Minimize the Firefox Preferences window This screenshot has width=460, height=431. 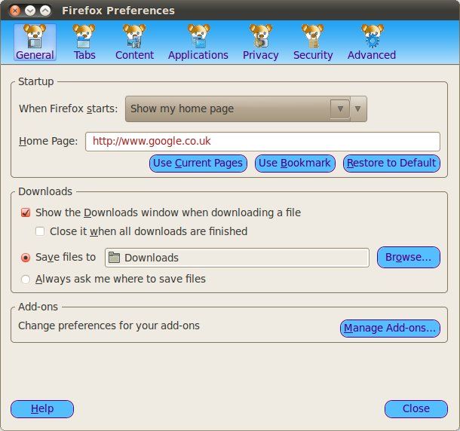[x=30, y=11]
